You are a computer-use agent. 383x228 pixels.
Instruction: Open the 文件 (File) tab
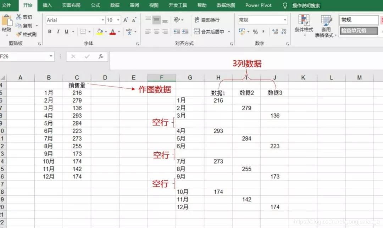(x=7, y=5)
